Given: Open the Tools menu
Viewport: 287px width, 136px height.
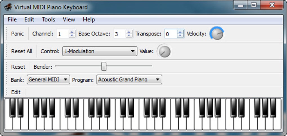Looking at the screenshot, I should click(48, 19).
